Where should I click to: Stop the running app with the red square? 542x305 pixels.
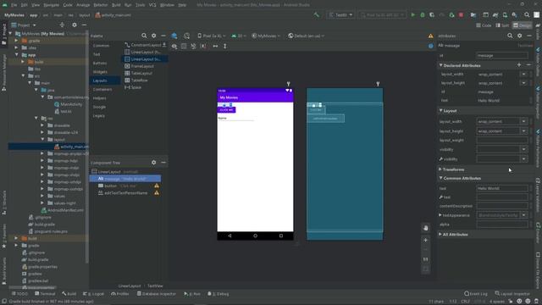pyautogui.click(x=461, y=15)
